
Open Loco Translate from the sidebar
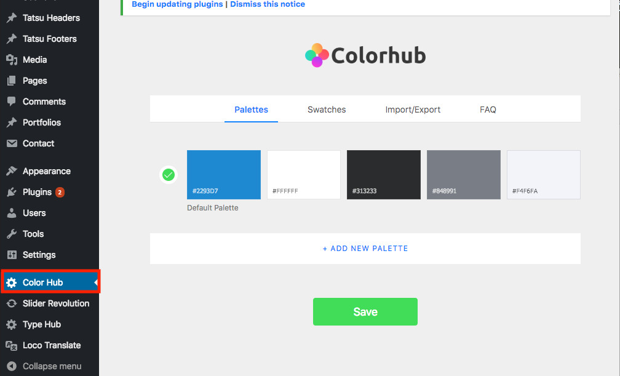(x=51, y=345)
